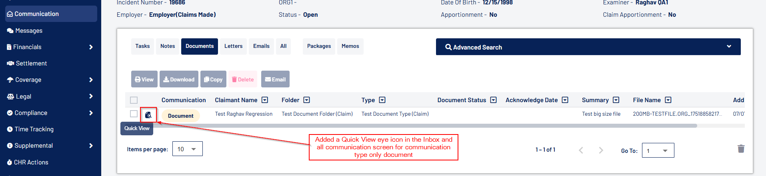This screenshot has width=766, height=176.
Task: Open the Folder column filter icon
Action: point(306,100)
